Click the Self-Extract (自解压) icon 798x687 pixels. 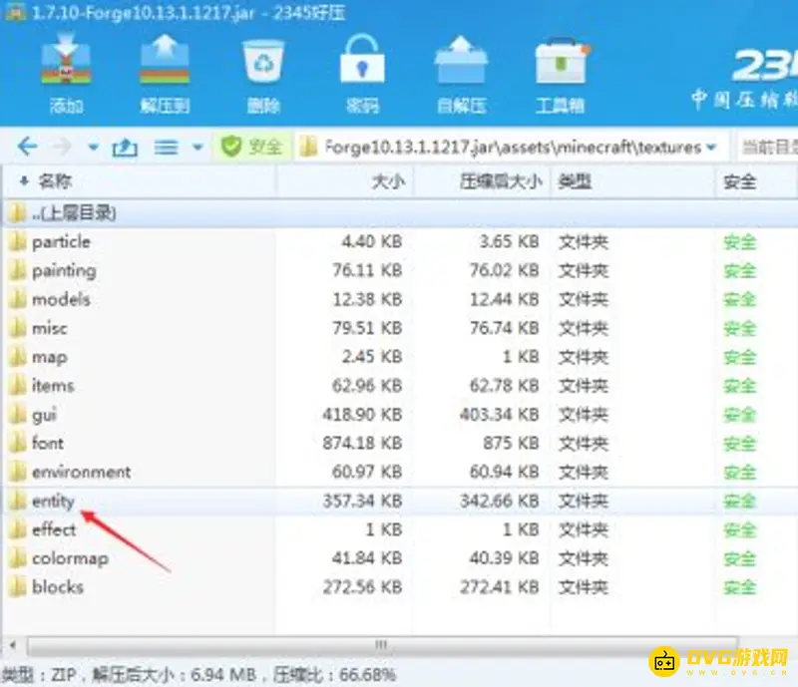click(x=461, y=63)
